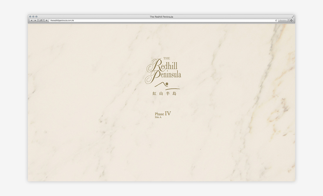The height and width of the screenshot is (196, 323).
Task: Click the Phase IV link
Action: point(163,113)
